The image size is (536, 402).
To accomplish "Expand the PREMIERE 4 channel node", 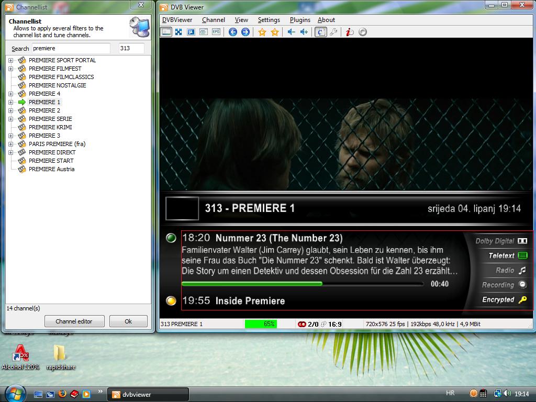I will (11, 94).
